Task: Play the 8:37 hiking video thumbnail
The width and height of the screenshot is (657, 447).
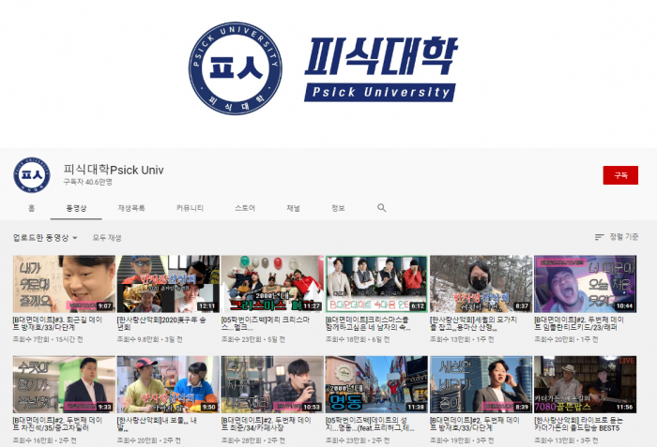Action: pyautogui.click(x=481, y=284)
